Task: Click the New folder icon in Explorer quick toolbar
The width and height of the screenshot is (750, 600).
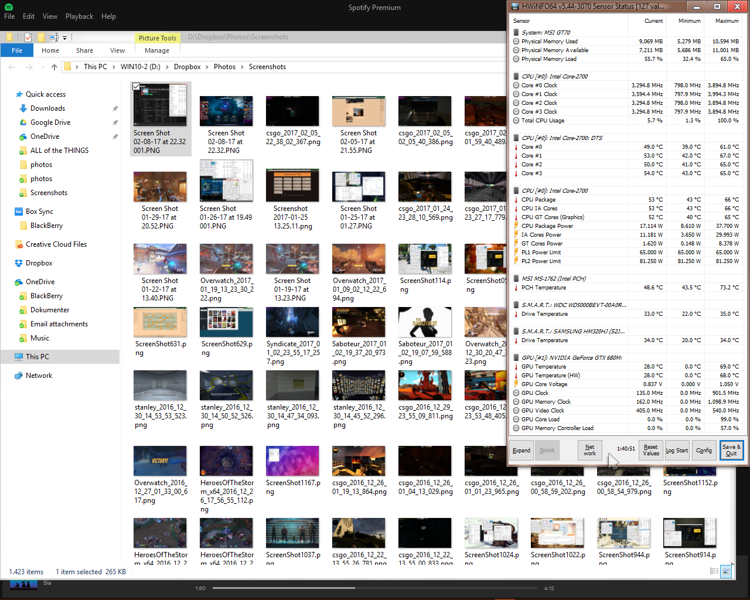Action: 41,37
